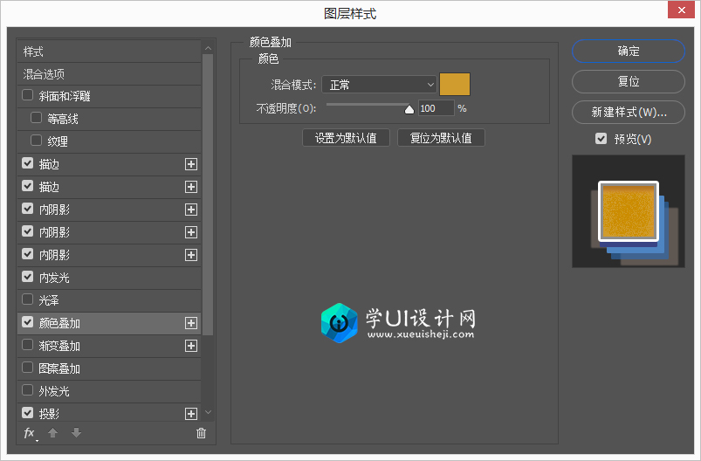Click the 不透明度 slider handle
Image resolution: width=701 pixels, height=461 pixels.
pos(409,109)
